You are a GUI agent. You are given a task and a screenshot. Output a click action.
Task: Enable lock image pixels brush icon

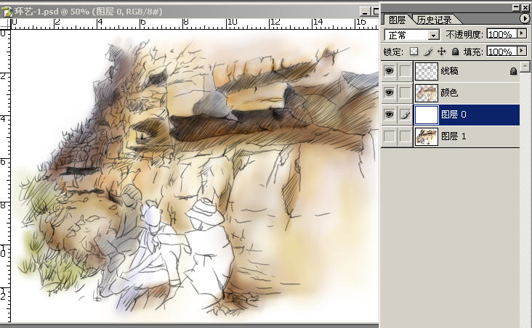tap(428, 52)
